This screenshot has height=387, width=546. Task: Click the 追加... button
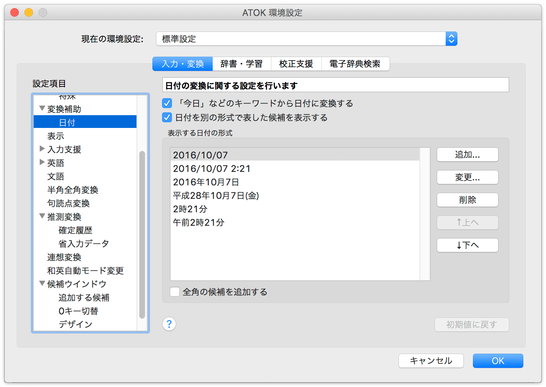467,155
